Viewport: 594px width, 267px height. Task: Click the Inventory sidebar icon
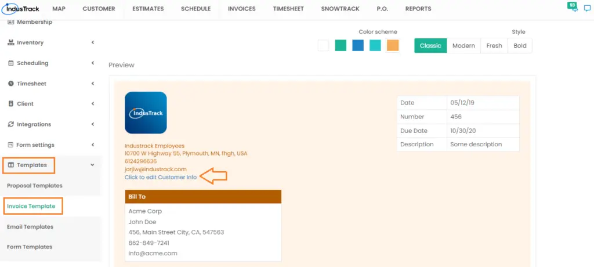click(10, 42)
